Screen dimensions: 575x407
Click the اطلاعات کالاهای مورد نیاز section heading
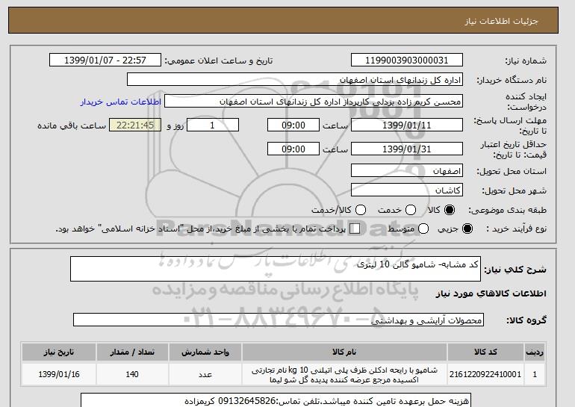[491, 293]
